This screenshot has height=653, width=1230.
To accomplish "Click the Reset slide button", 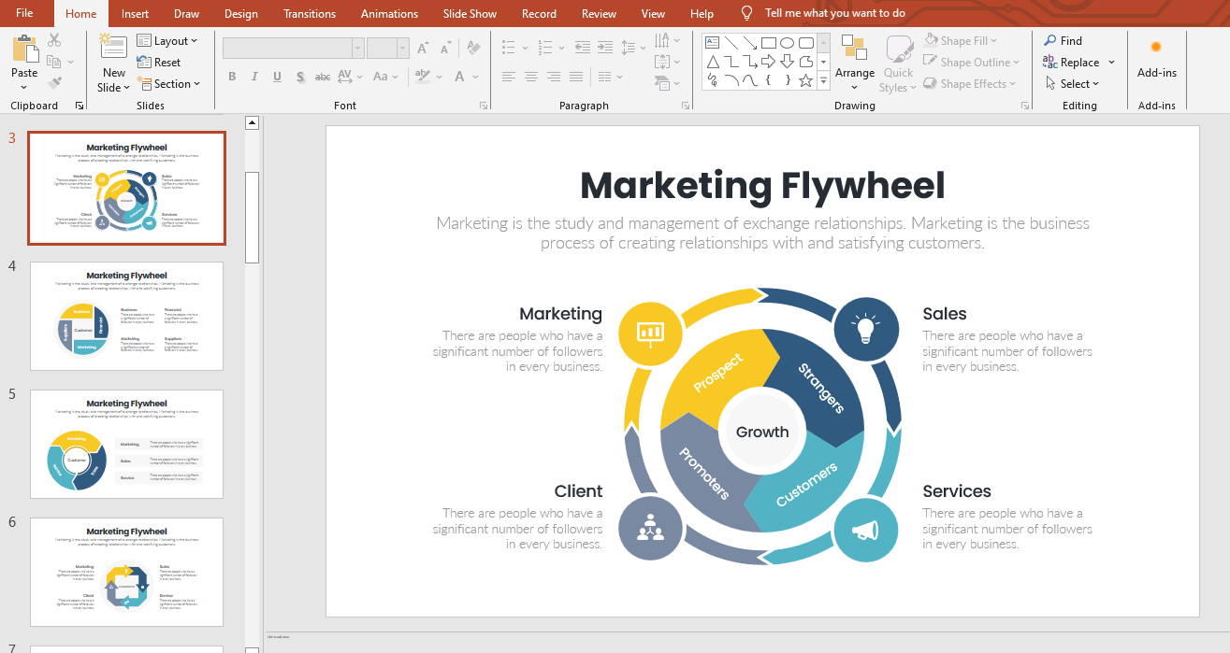I will point(159,63).
